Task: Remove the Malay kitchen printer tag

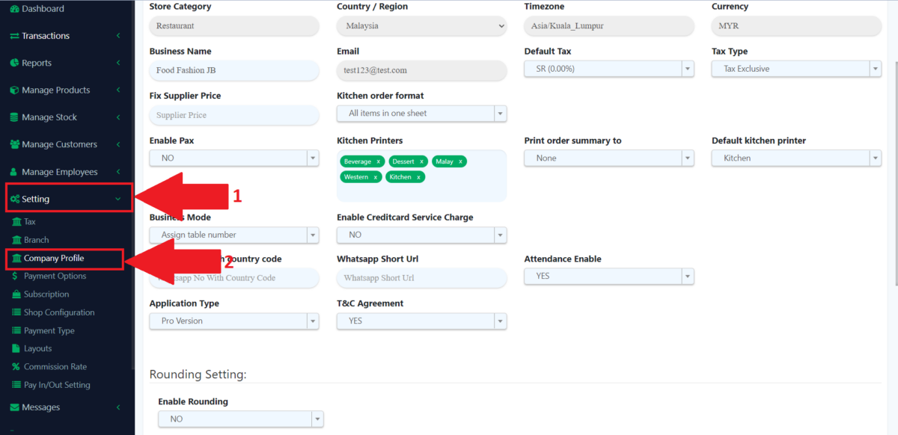Action: click(x=460, y=161)
